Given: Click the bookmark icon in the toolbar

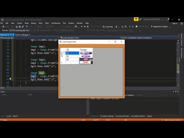Looking at the screenshot, I should [136, 26].
